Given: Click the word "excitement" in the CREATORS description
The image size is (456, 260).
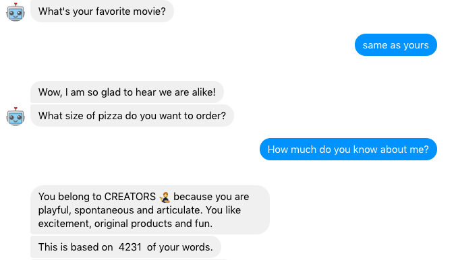Looking at the screenshot, I should 64,224.
